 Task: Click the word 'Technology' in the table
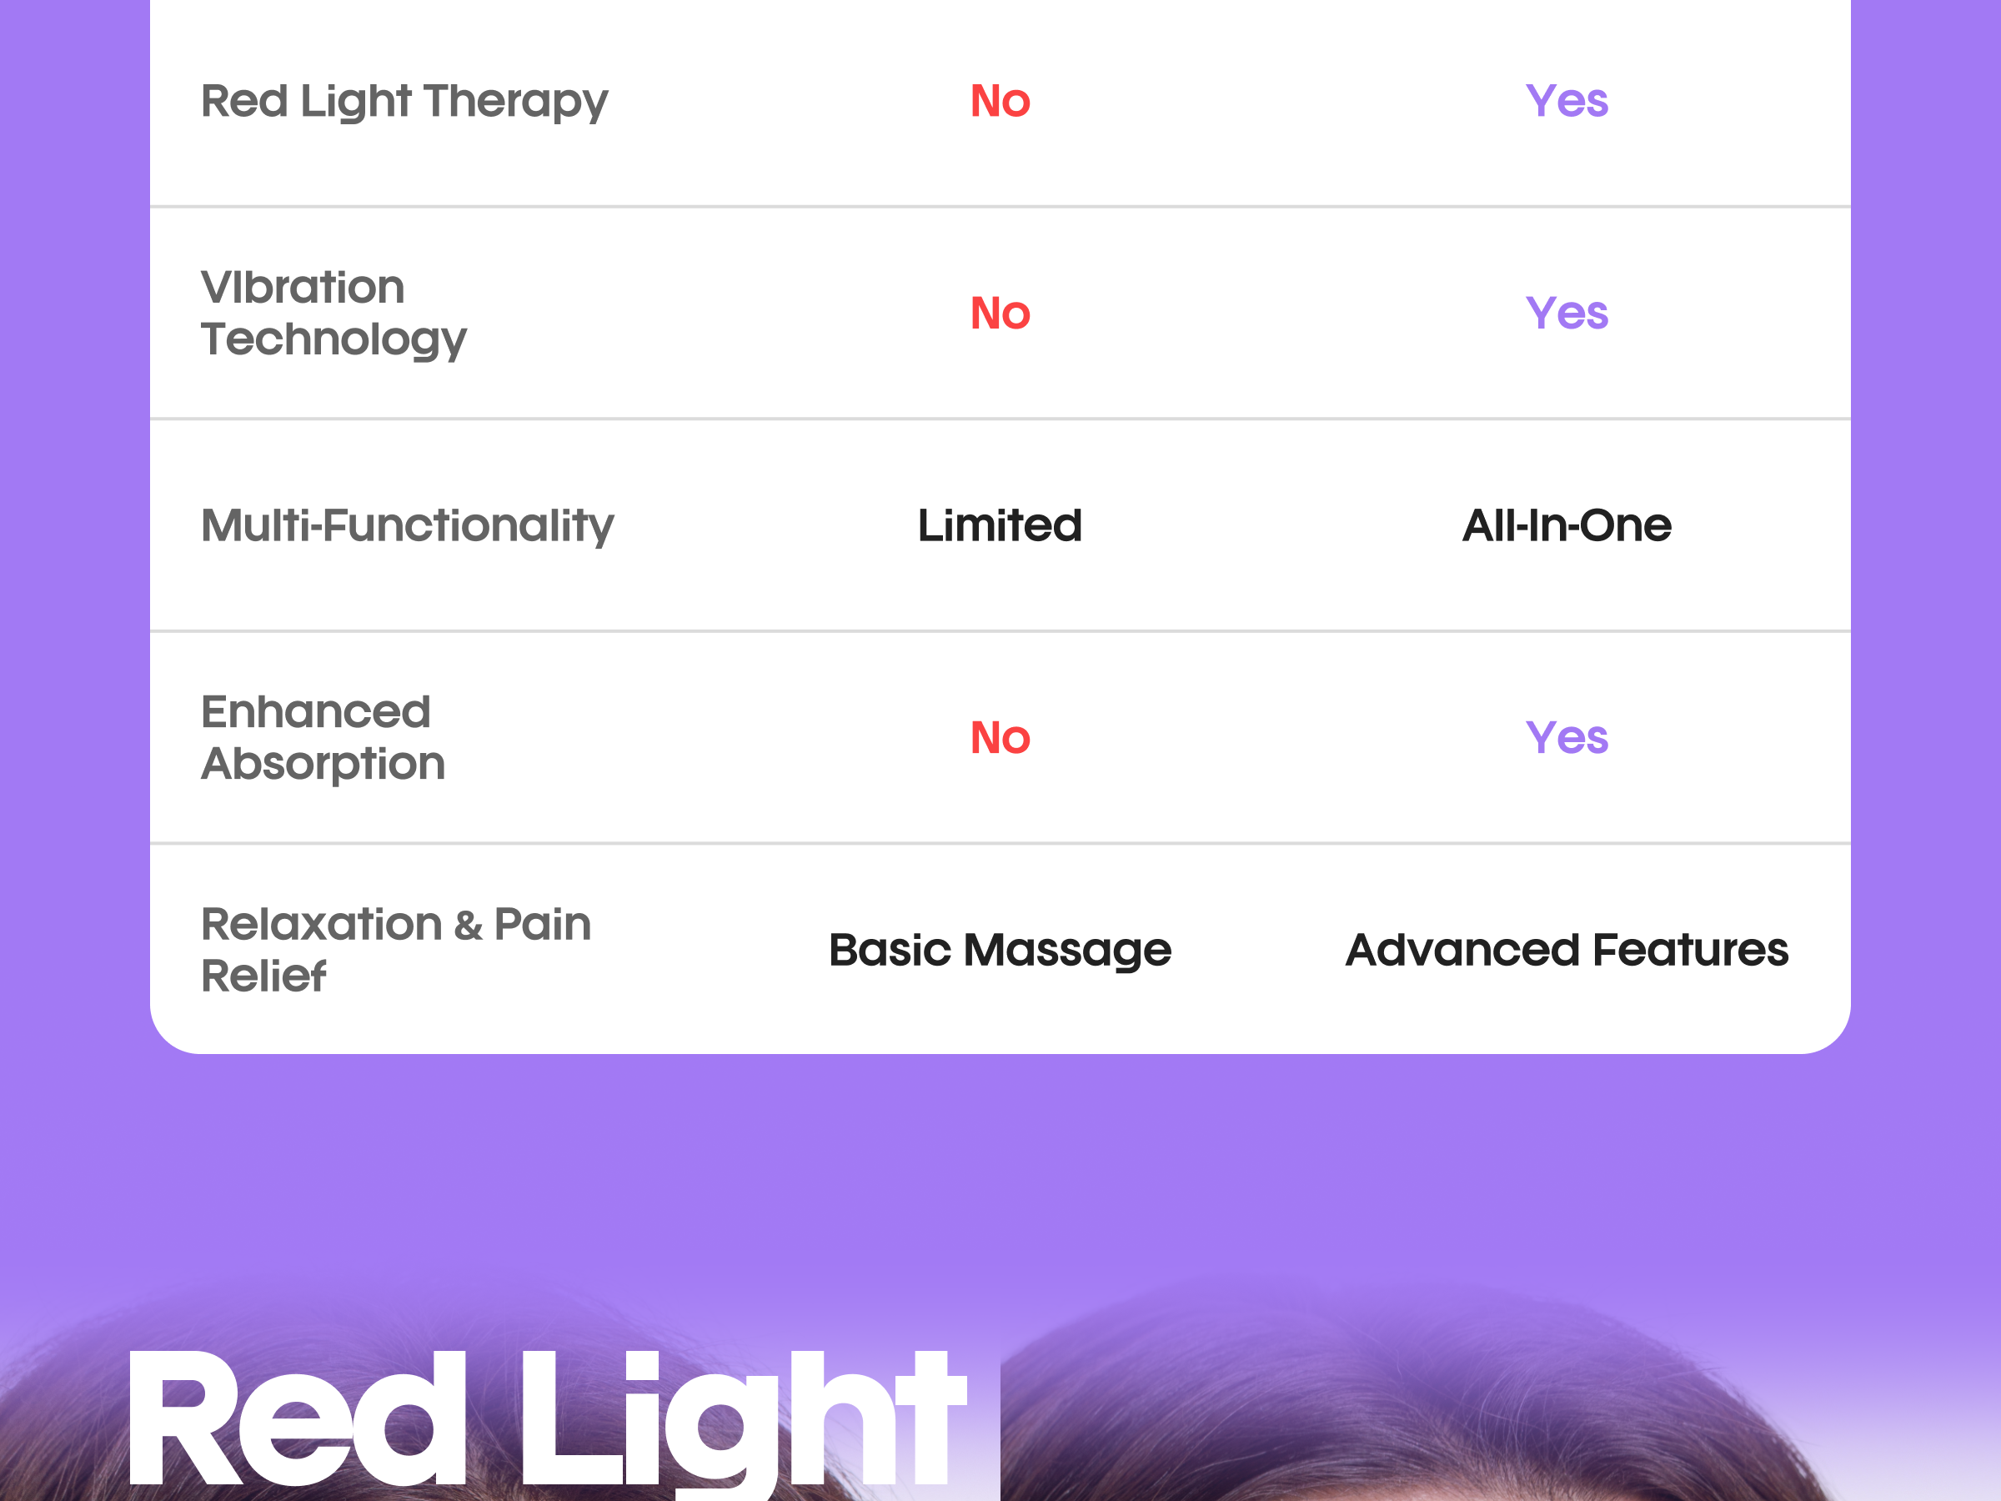pos(333,339)
